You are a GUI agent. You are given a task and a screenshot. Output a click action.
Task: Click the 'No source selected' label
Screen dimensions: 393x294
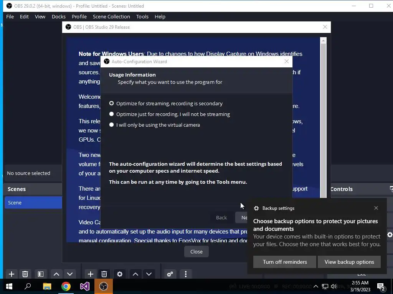point(28,173)
